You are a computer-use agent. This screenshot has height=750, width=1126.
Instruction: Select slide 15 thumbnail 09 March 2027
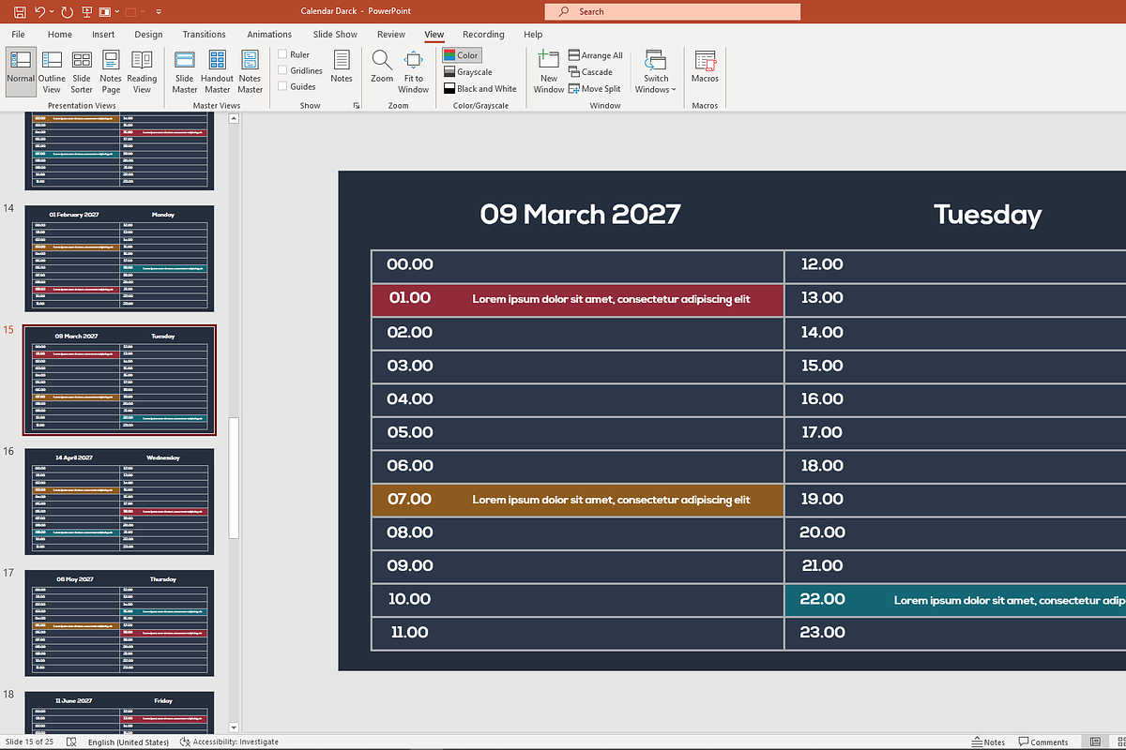click(119, 380)
